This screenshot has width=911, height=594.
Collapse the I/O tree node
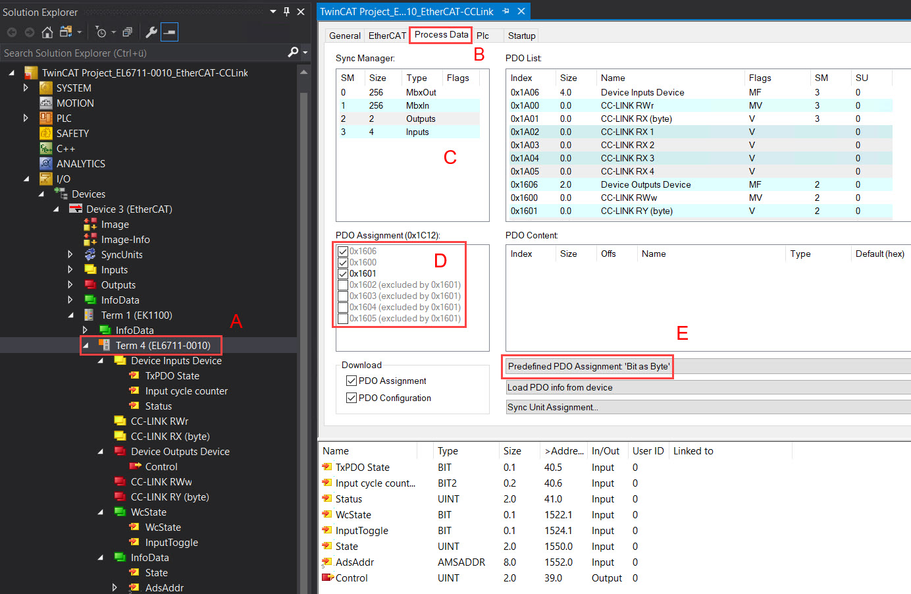[x=26, y=178]
